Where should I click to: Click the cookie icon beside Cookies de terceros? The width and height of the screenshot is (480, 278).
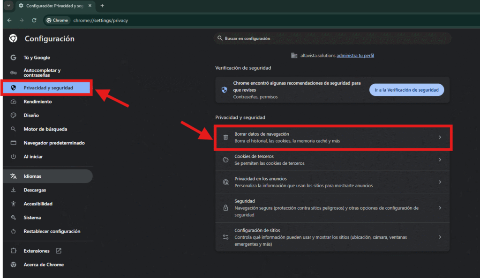click(225, 160)
